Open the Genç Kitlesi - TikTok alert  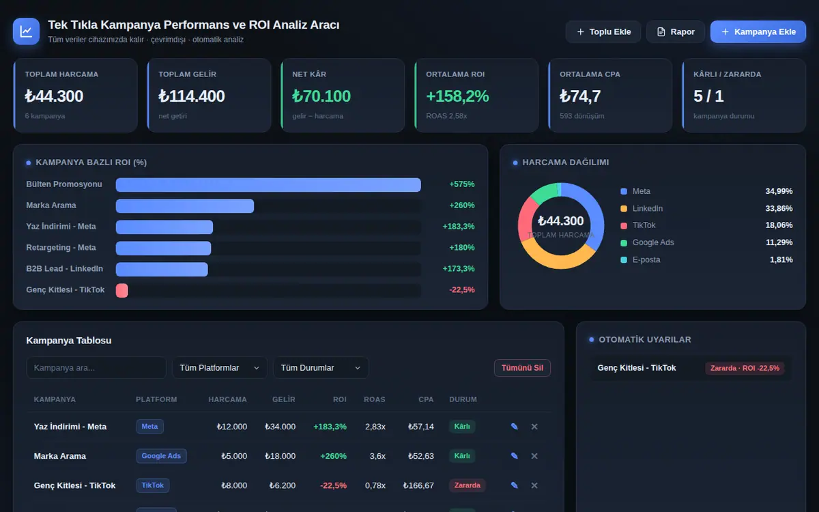(691, 368)
